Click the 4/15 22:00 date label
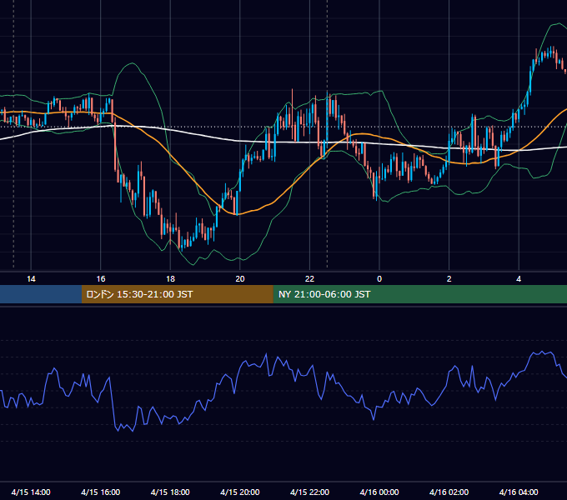Image resolution: width=567 pixels, height=500 pixels. click(310, 492)
